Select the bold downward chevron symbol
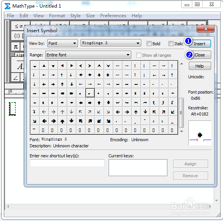Screen dimensions: 223x221 click(108, 66)
